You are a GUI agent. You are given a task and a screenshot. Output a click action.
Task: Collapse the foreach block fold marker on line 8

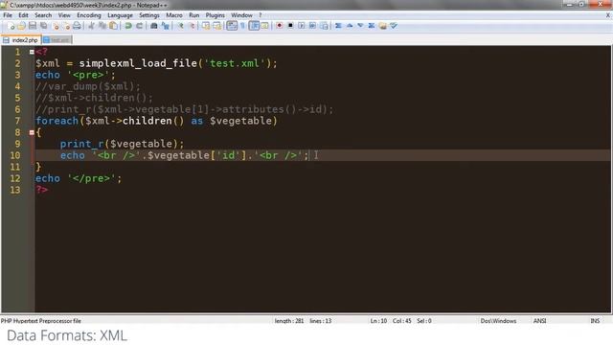pyautogui.click(x=32, y=132)
